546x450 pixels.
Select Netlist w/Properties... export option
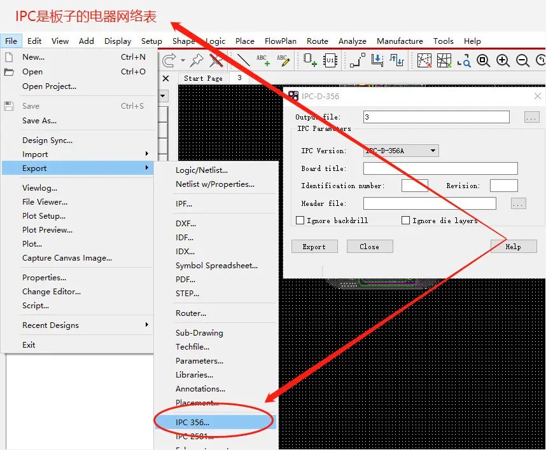pyautogui.click(x=216, y=184)
